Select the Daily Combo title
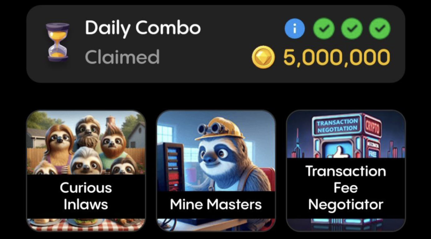This screenshot has width=431, height=239. click(x=143, y=28)
